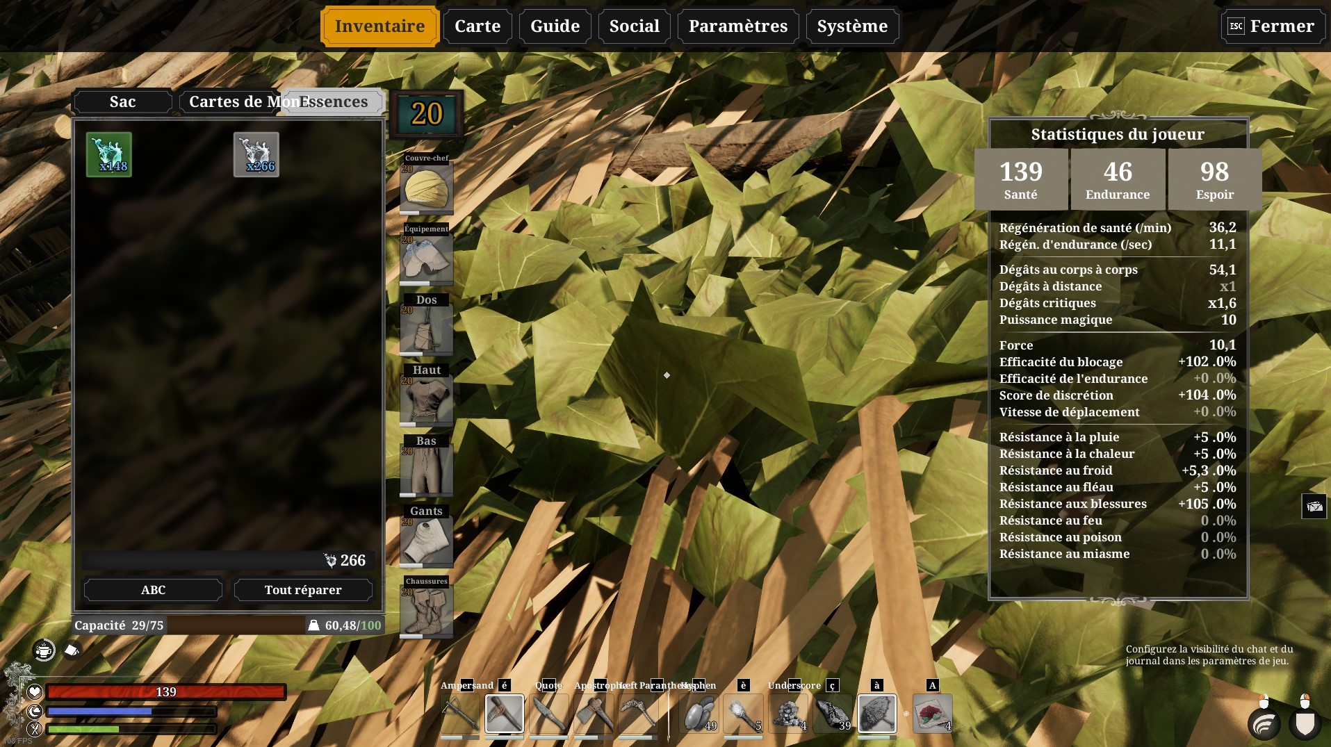
Task: Select the red flower bandage hotbar slot
Action: pos(932,714)
